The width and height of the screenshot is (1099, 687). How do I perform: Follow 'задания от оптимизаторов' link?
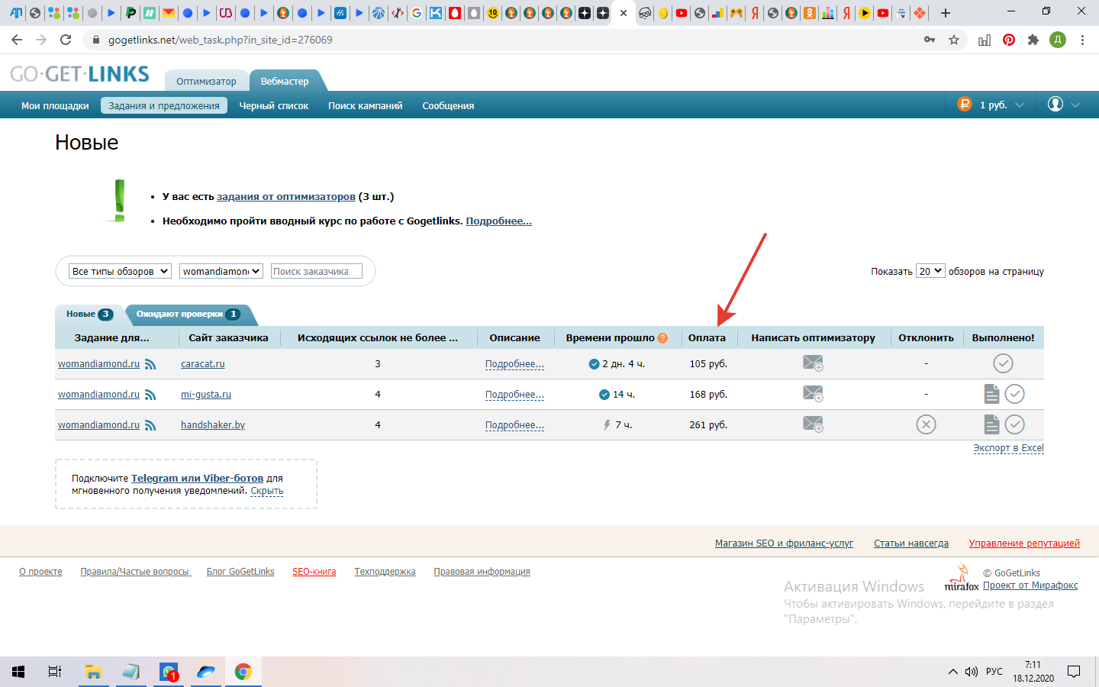[286, 196]
